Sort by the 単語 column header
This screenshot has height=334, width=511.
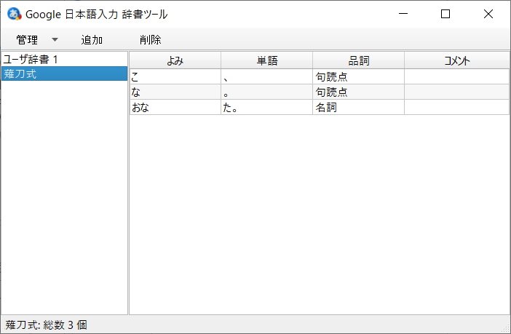click(x=267, y=60)
